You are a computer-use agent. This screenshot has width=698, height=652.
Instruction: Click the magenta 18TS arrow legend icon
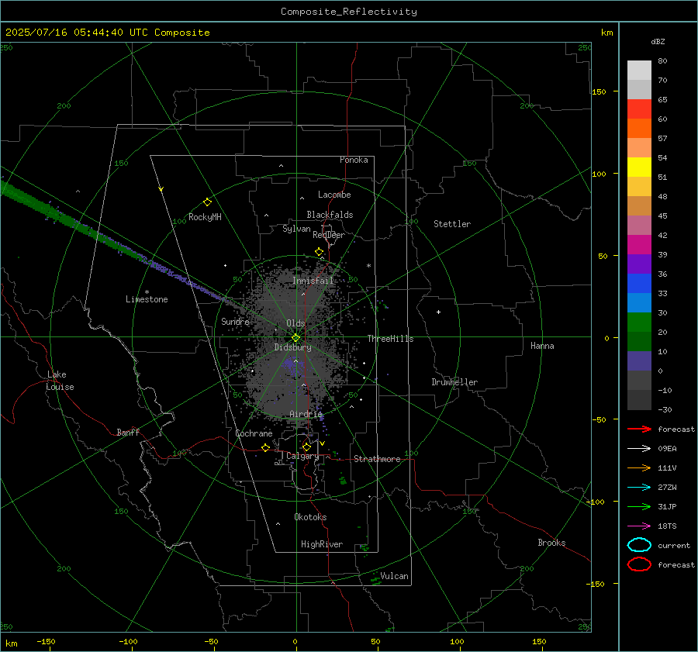tap(639, 526)
